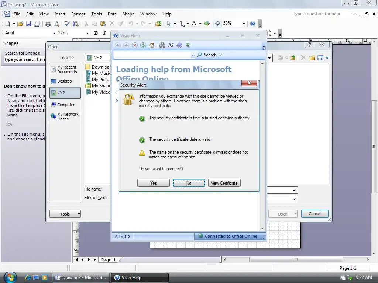Open the File menu

tap(17, 14)
